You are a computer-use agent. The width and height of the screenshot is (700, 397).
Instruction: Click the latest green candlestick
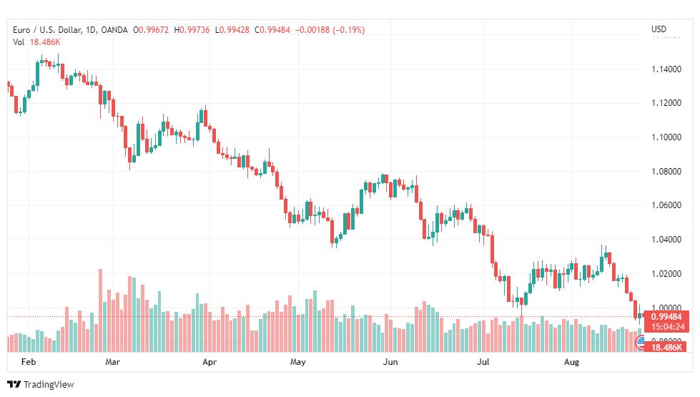click(x=640, y=315)
